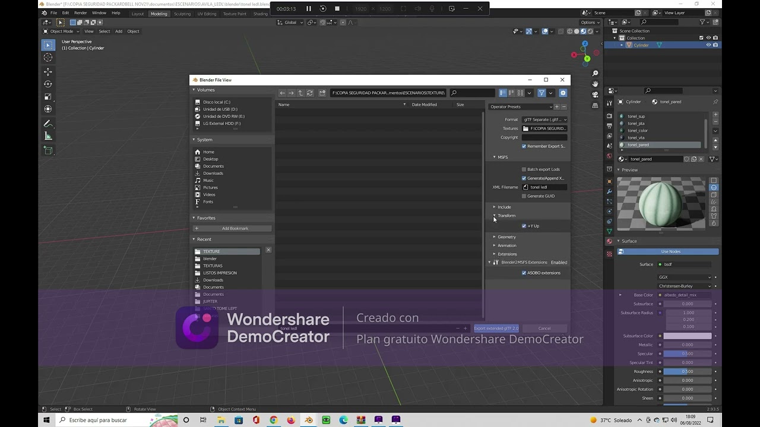Open the File menu
The image size is (760, 427).
coord(54,12)
